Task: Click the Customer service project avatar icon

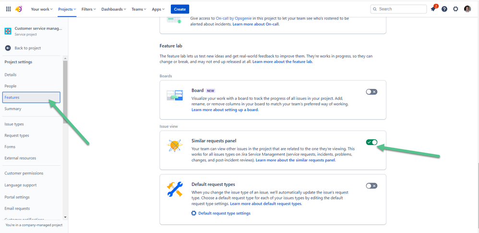Action: coord(8,31)
